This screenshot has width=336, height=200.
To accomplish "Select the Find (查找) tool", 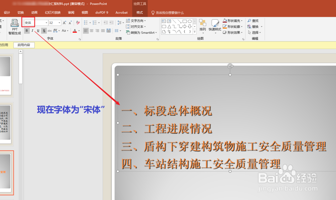I will click(254, 21).
